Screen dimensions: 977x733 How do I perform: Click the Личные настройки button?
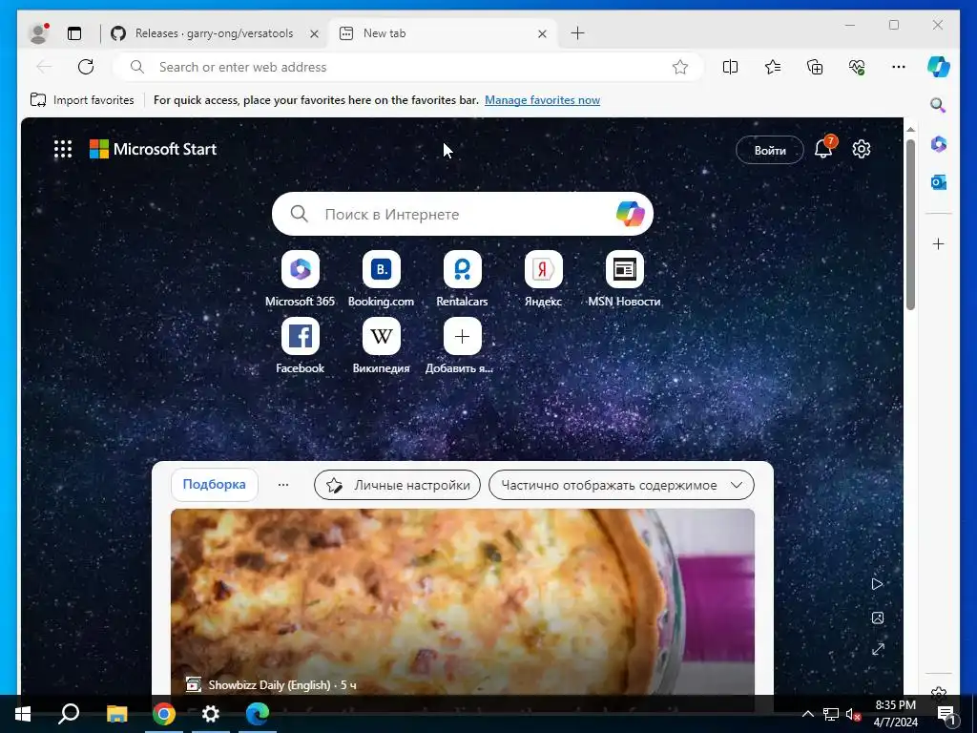tap(398, 485)
